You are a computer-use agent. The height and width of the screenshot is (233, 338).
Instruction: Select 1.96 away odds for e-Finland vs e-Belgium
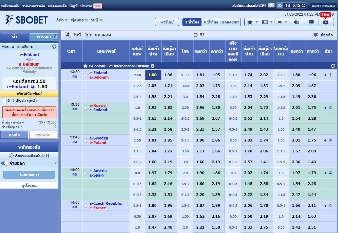(x=168, y=75)
